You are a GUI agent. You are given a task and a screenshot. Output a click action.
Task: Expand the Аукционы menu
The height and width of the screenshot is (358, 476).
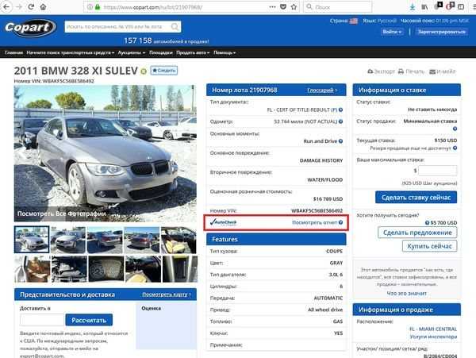tap(132, 53)
